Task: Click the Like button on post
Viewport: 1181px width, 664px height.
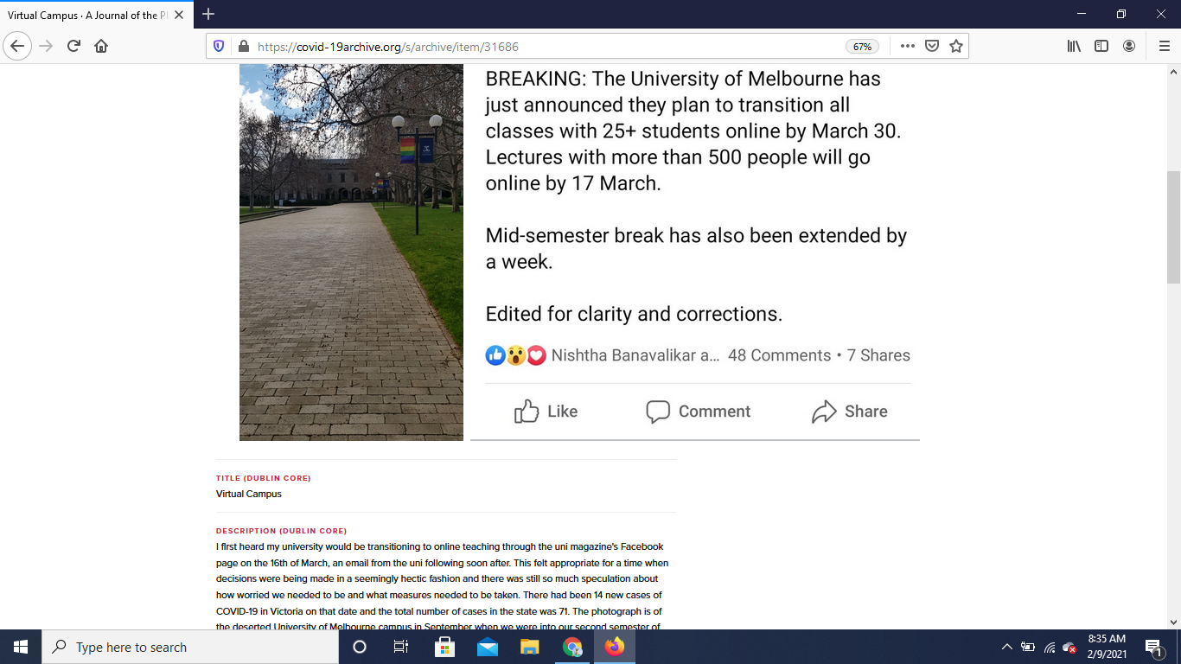Action: [546, 412]
